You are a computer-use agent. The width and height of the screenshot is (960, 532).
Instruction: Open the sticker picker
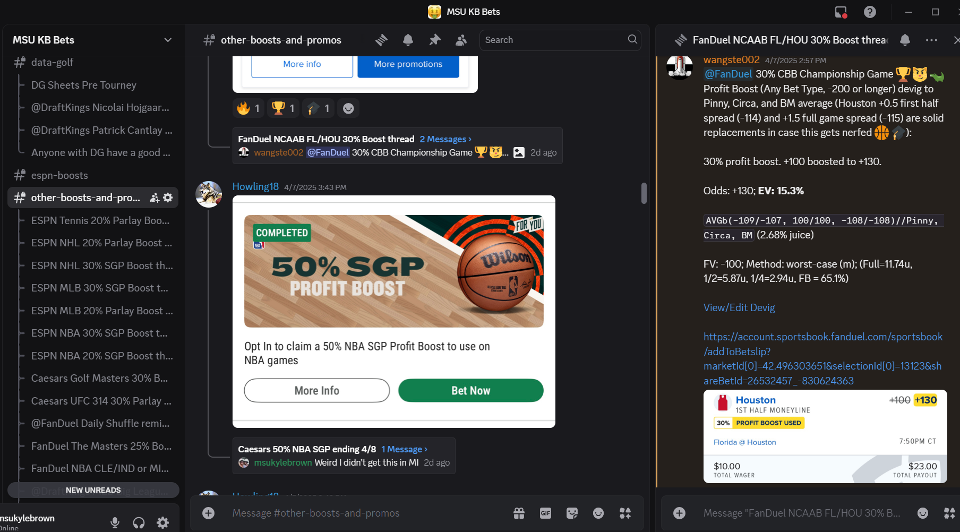[572, 513]
